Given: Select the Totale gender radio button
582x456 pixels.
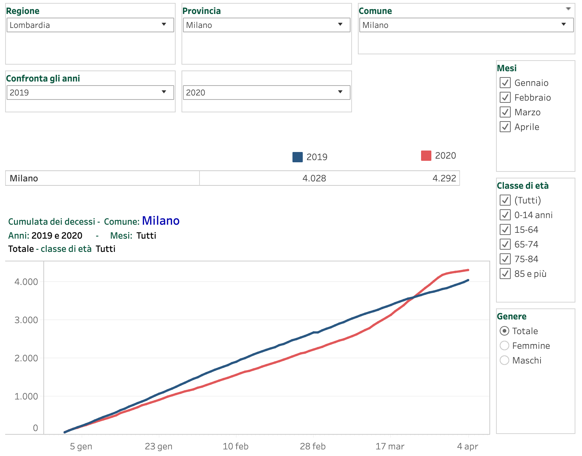Looking at the screenshot, I should pyautogui.click(x=504, y=331).
